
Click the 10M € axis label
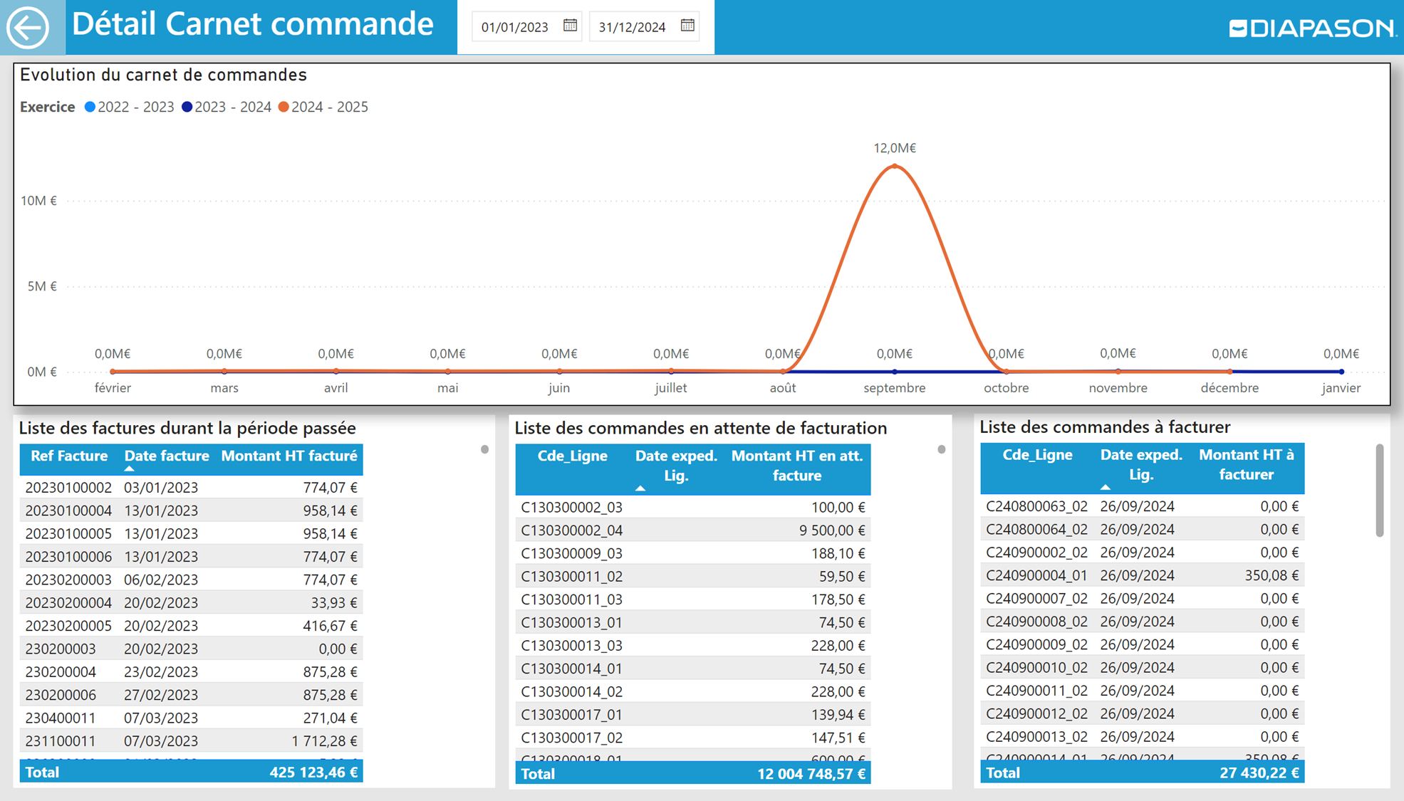38,201
